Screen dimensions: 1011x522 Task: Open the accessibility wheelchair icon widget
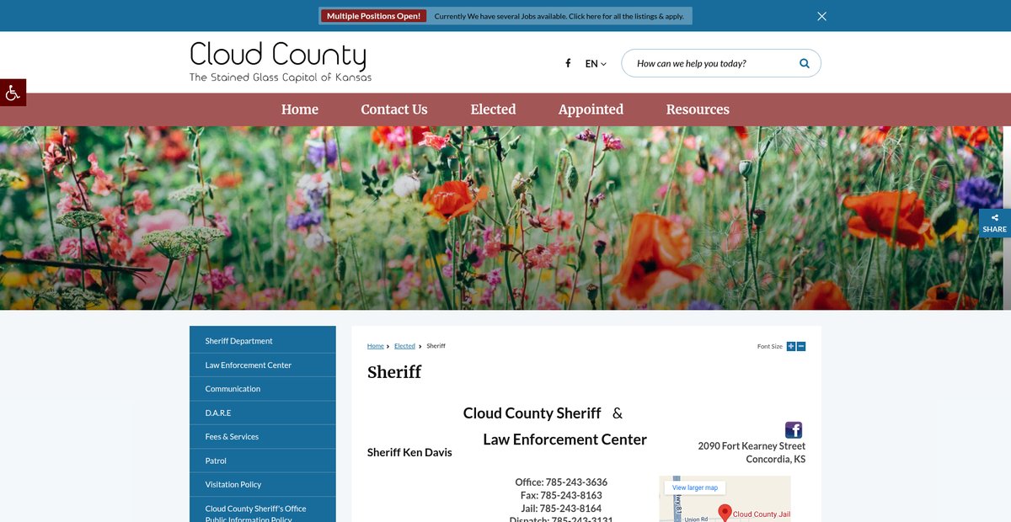coord(13,93)
